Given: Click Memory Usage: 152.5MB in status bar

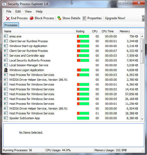Looking at the screenshot, I should coord(111,150).
